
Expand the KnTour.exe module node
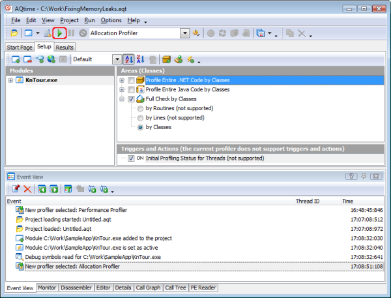click(10, 80)
